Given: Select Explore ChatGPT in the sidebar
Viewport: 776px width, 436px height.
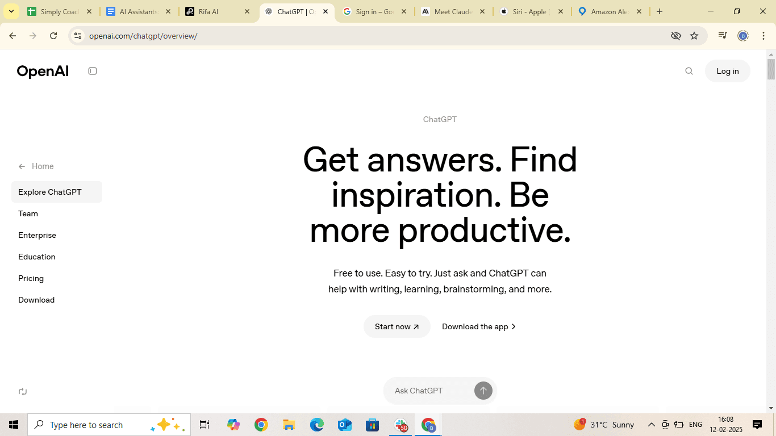Looking at the screenshot, I should point(57,192).
